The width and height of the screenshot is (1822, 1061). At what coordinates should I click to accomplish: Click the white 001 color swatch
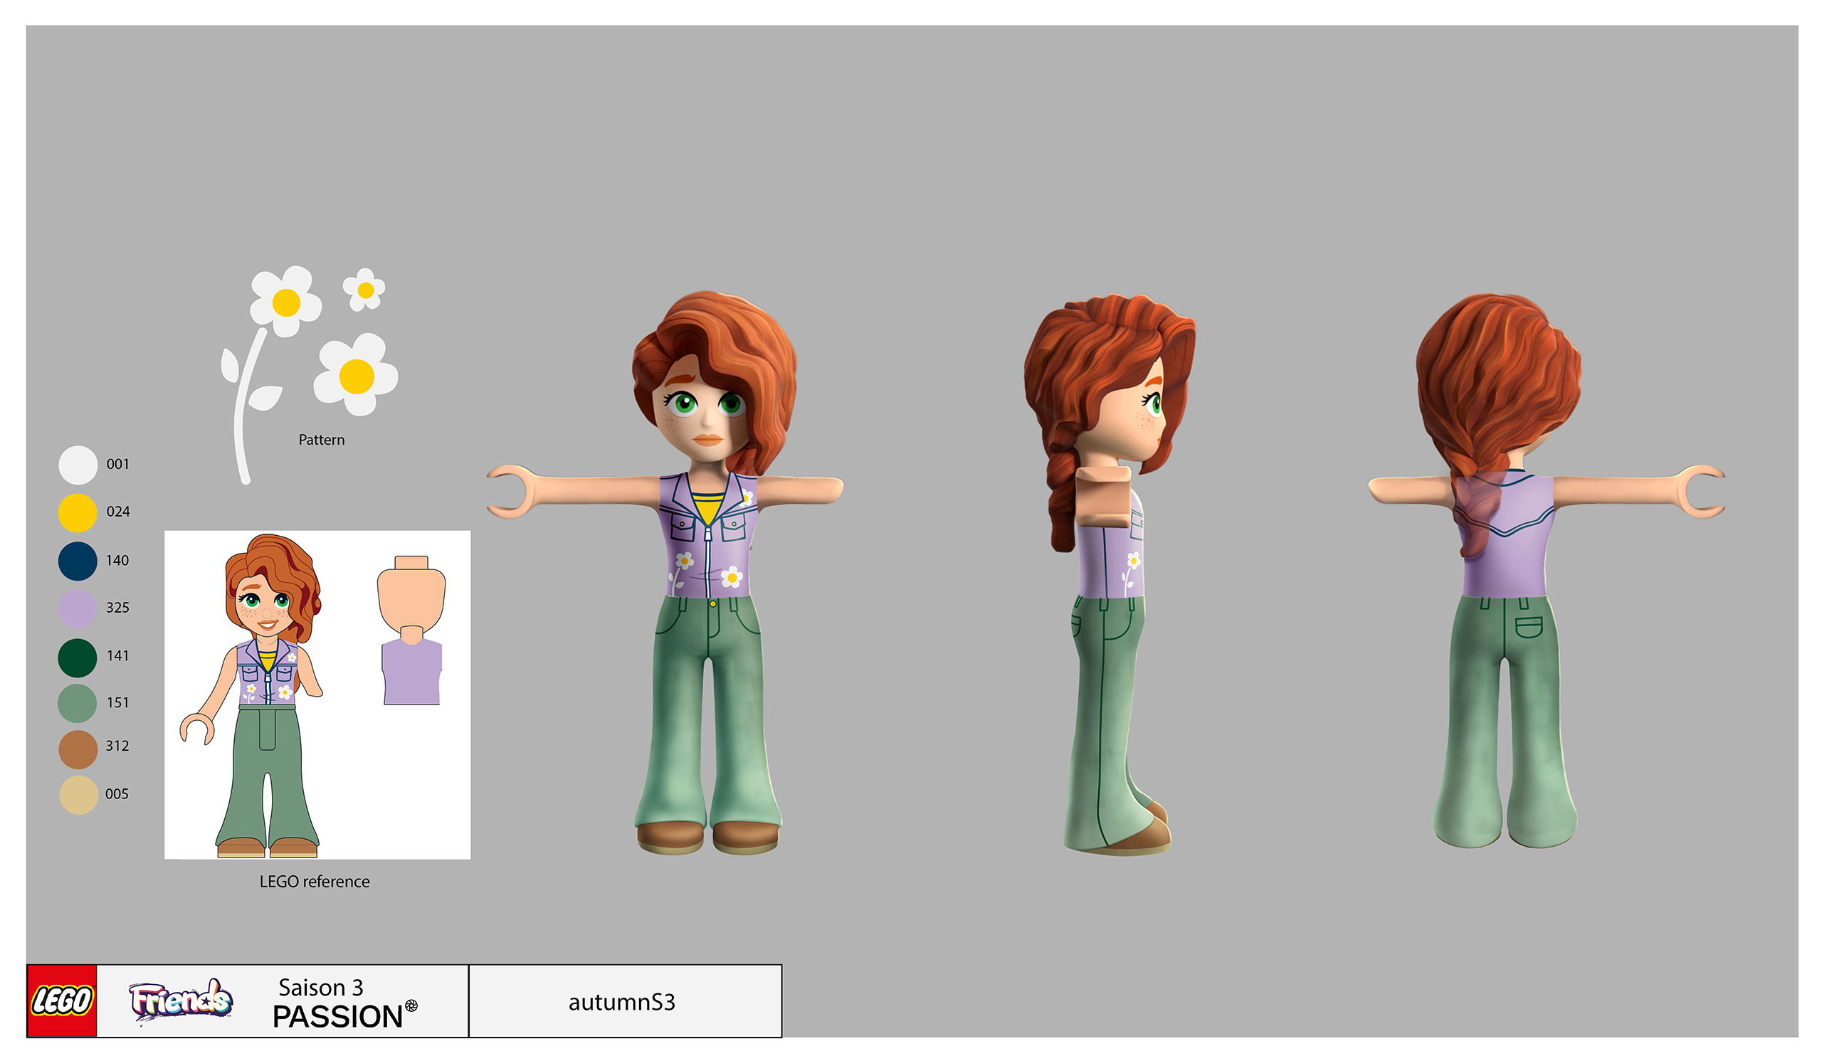[78, 465]
